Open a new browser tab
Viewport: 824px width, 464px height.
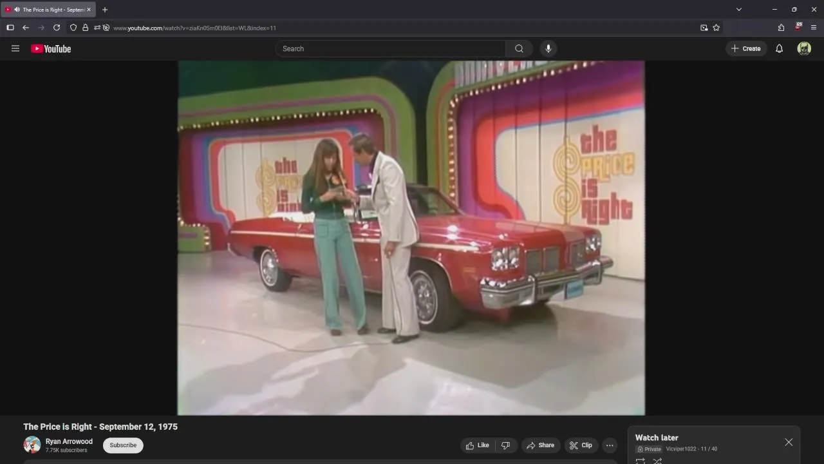pos(105,10)
